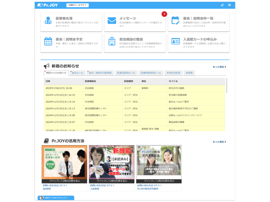Viewport: 270px width, 202px height.
Task: Click the 医療者名簿 doctor icon
Action: click(48, 21)
